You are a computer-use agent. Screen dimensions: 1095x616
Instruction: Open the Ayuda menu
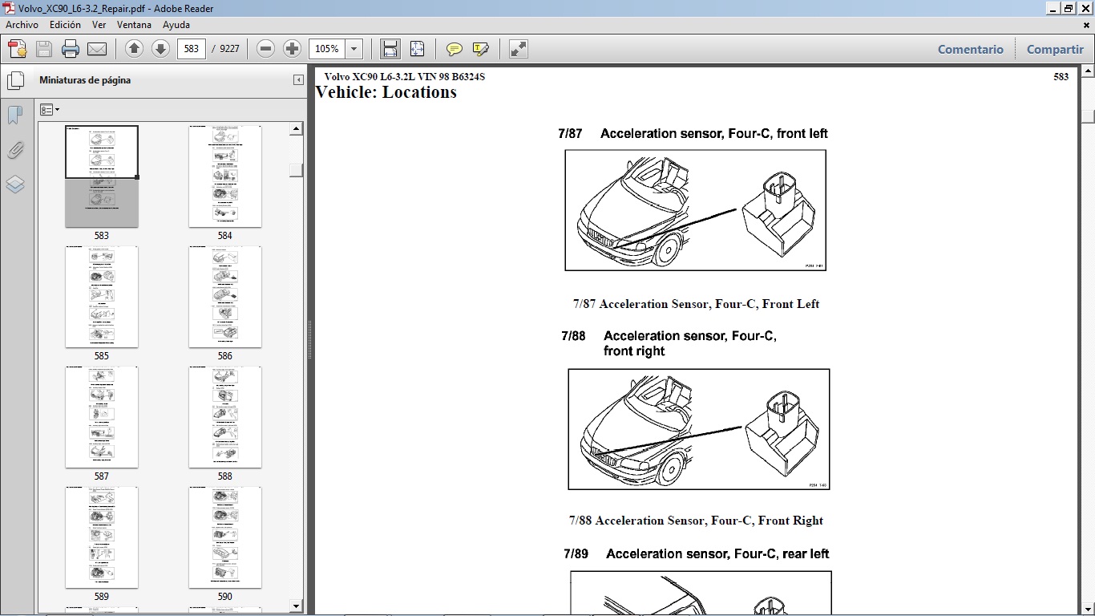click(x=176, y=25)
